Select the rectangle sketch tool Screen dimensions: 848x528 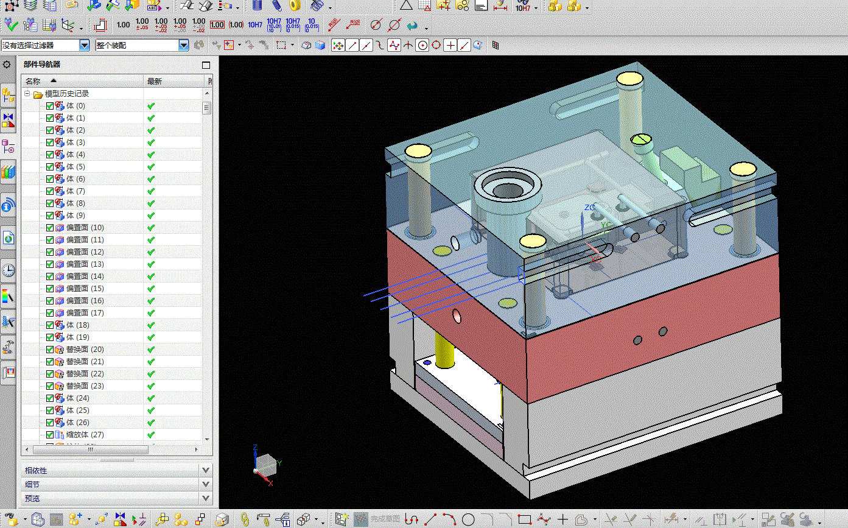pyautogui.click(x=525, y=519)
